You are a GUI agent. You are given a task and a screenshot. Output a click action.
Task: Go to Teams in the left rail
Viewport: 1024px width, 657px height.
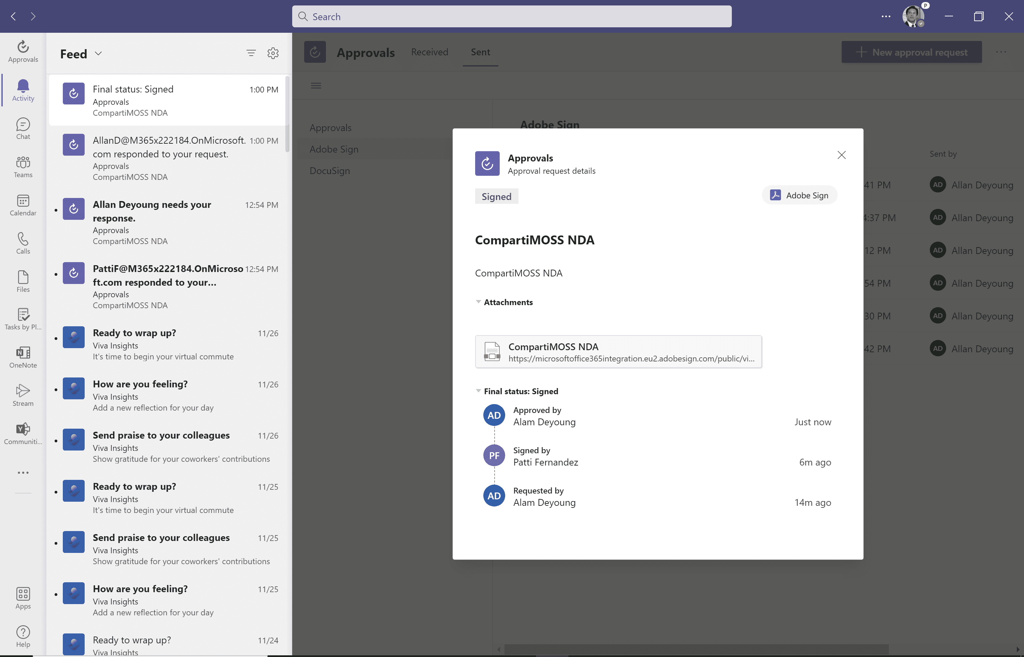click(x=23, y=167)
